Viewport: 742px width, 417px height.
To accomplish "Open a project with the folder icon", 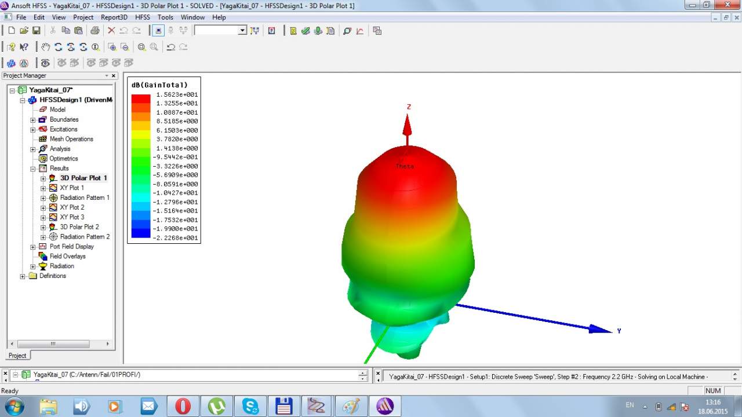I will (24, 30).
